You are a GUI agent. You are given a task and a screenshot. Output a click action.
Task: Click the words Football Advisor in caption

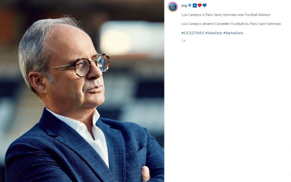[257, 15]
